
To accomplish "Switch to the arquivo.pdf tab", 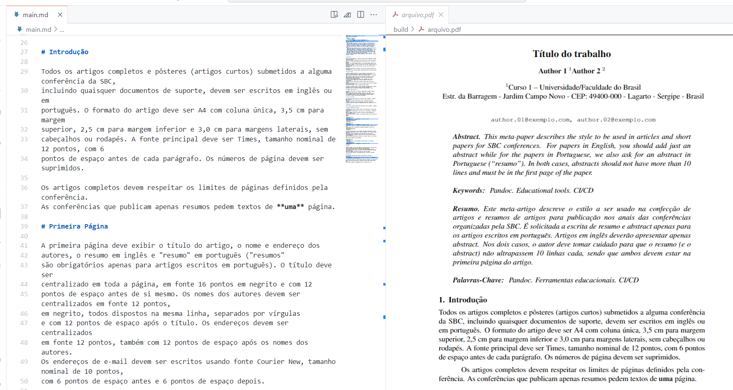I will click(x=416, y=14).
